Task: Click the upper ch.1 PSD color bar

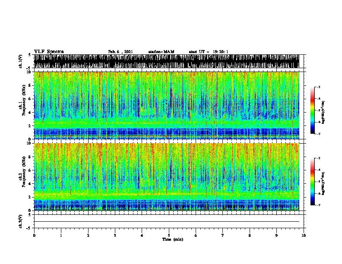Action: 313,110
